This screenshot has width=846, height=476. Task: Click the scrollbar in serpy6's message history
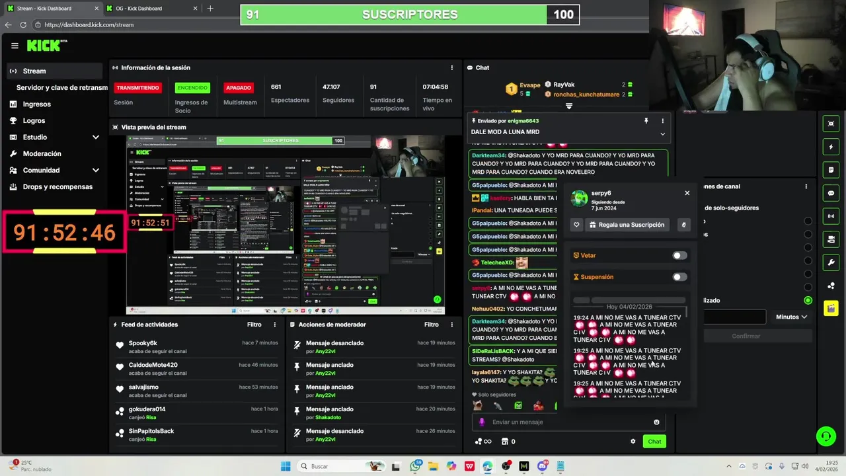point(686,311)
